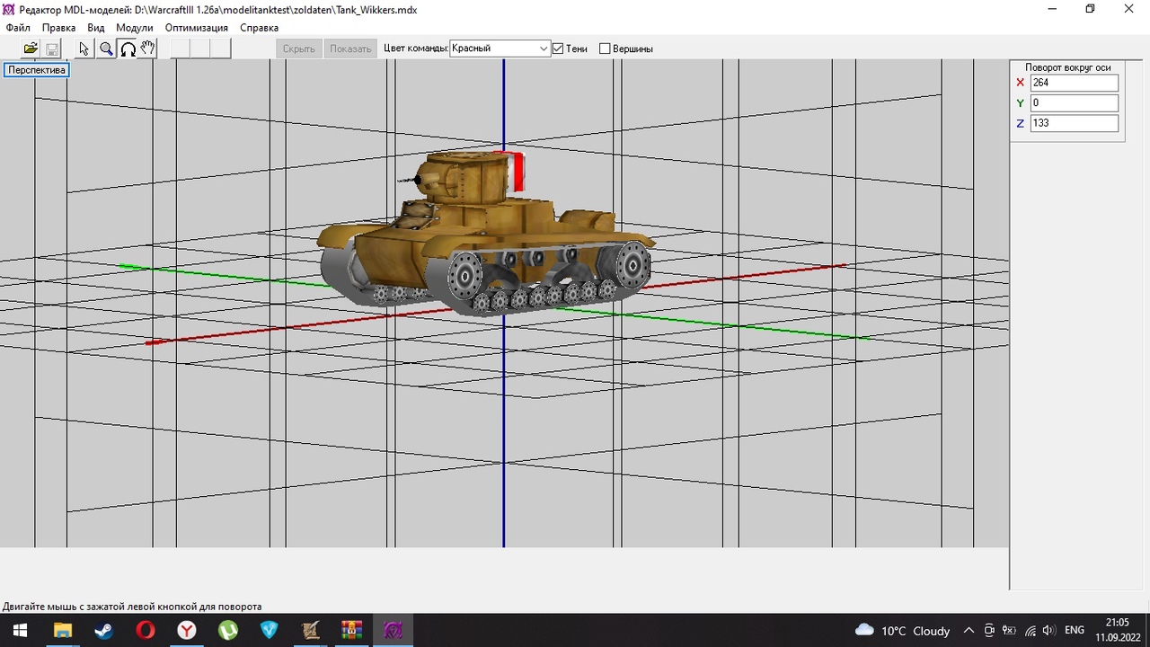Screen dimensions: 1150x647
Task: Open the Правка menu
Action: [58, 28]
